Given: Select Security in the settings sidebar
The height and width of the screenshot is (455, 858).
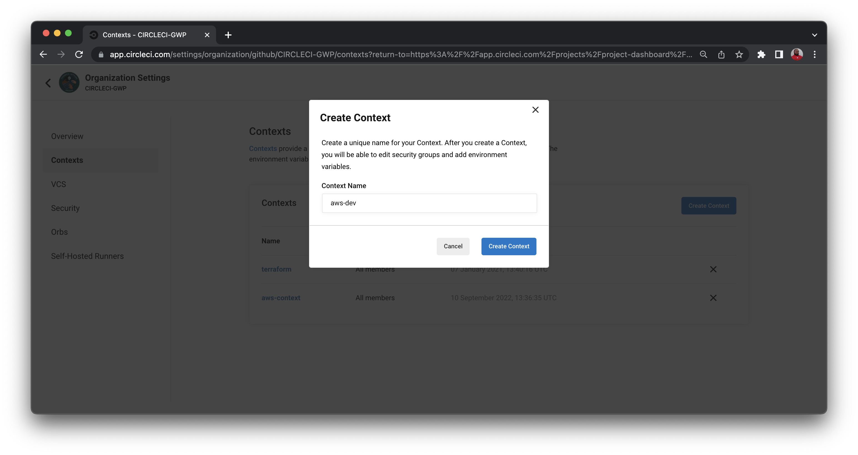Looking at the screenshot, I should (65, 208).
